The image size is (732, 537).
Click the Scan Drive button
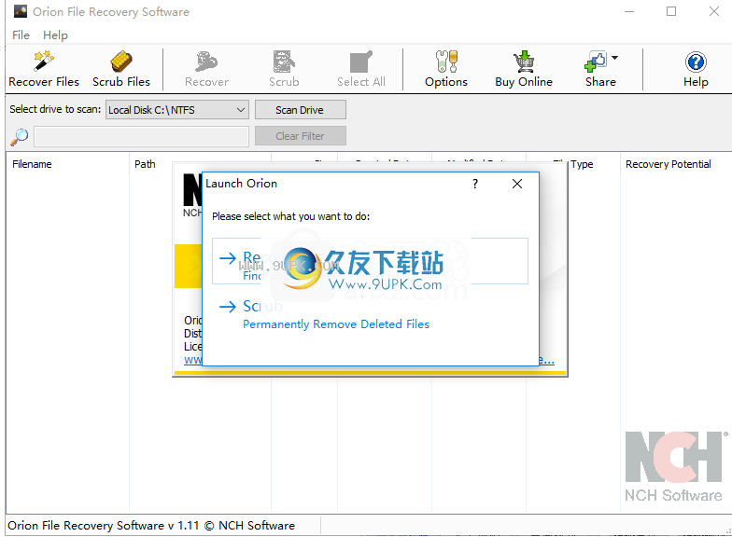point(301,110)
